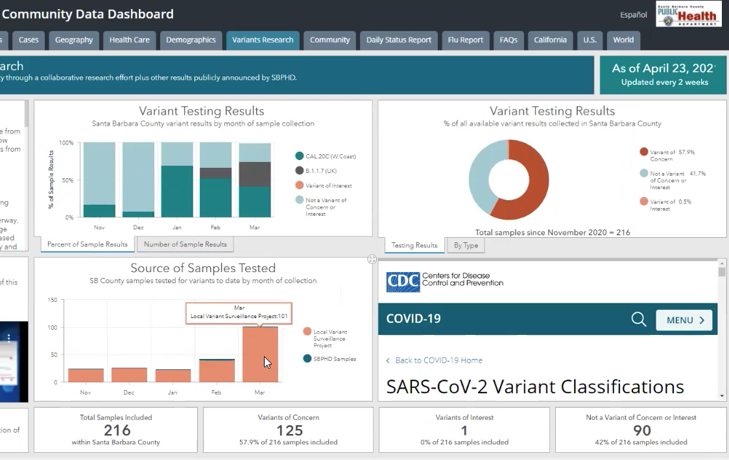Click the B.1.1.7 (UK) legend circle
Image resolution: width=729 pixels, height=460 pixels.
pyautogui.click(x=299, y=170)
